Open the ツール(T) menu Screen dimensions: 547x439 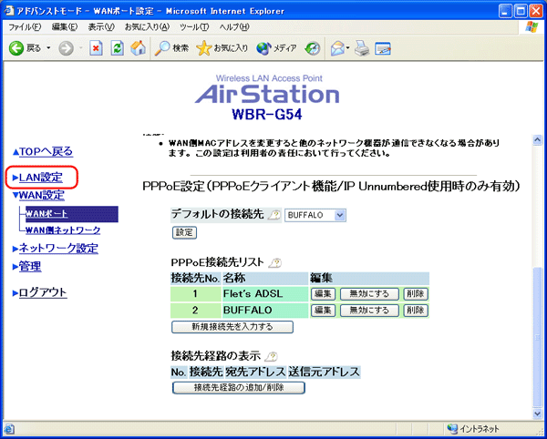[x=194, y=27]
